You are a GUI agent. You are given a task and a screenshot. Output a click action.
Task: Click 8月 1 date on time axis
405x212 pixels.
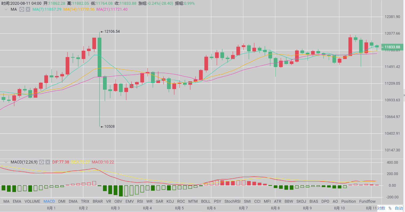[51, 208]
